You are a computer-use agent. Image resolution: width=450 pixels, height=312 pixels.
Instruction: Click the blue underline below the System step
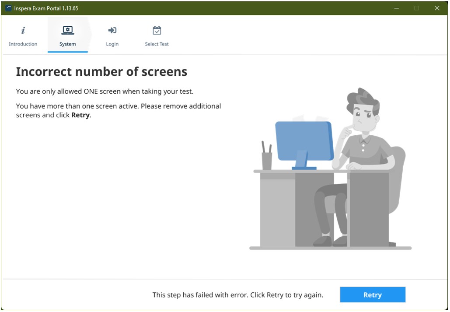(67, 51)
